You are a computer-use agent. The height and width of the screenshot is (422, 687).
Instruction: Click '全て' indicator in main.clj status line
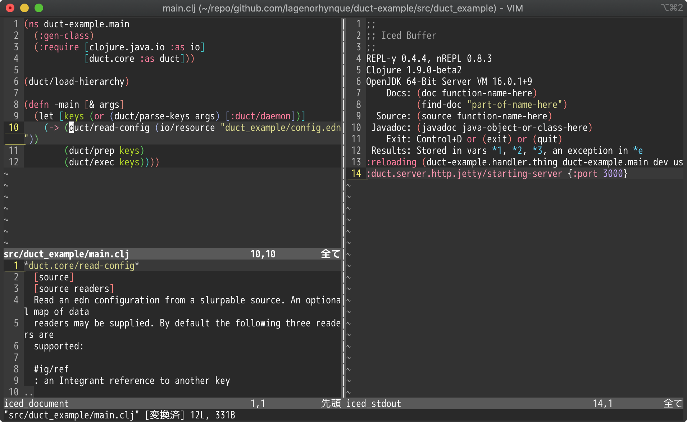tap(331, 254)
